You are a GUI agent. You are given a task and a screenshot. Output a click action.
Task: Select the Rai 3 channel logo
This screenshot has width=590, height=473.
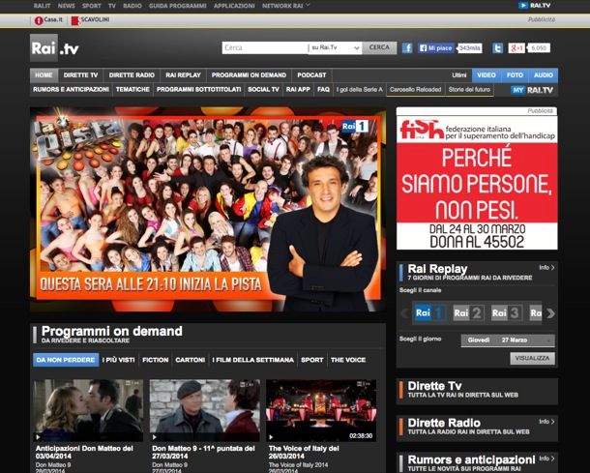point(507,313)
